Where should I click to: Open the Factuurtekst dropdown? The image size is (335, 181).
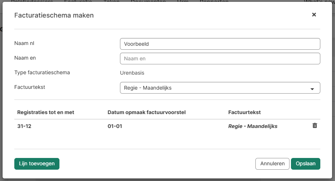coord(220,88)
